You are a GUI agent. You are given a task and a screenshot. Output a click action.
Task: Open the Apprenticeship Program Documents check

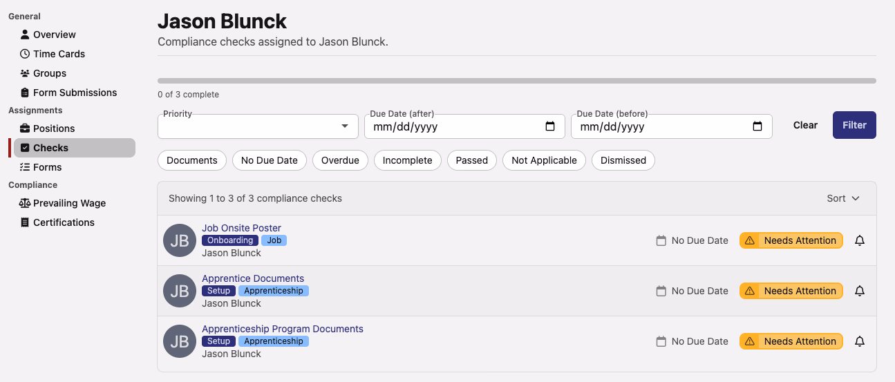tap(283, 329)
